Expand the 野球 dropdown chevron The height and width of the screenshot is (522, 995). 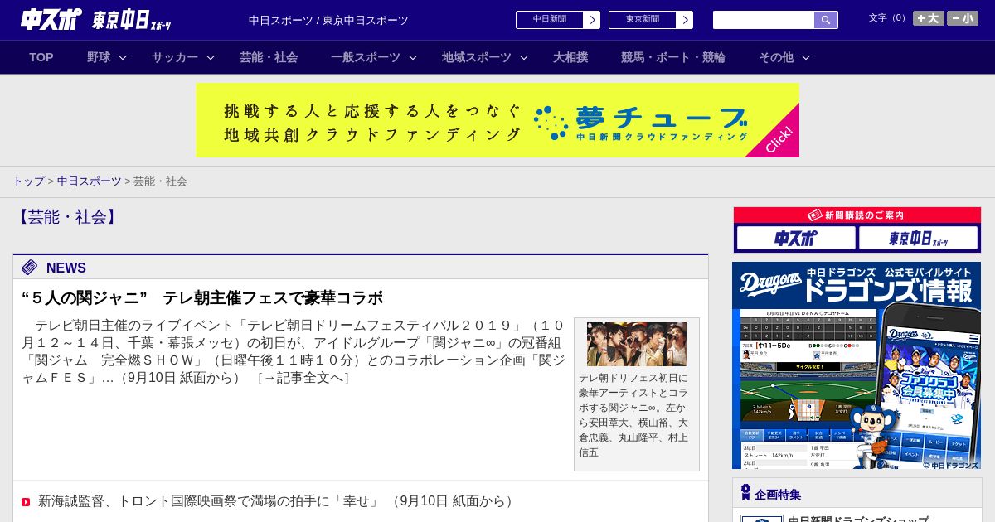tap(123, 58)
